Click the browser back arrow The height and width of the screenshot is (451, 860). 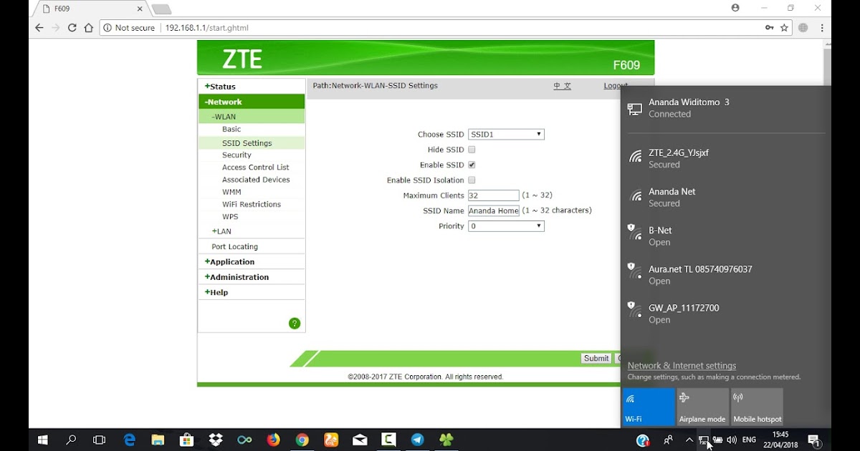[39, 28]
